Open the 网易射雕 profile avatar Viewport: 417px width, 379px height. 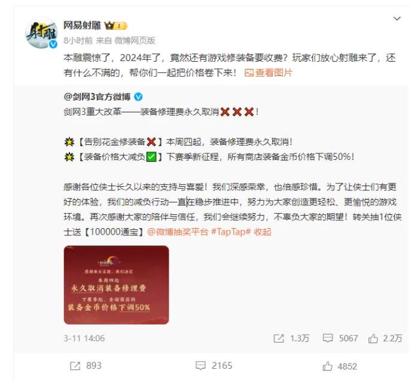pos(41,32)
